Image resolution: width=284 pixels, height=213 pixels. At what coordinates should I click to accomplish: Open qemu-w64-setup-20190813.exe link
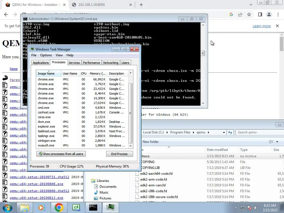pos(36,198)
